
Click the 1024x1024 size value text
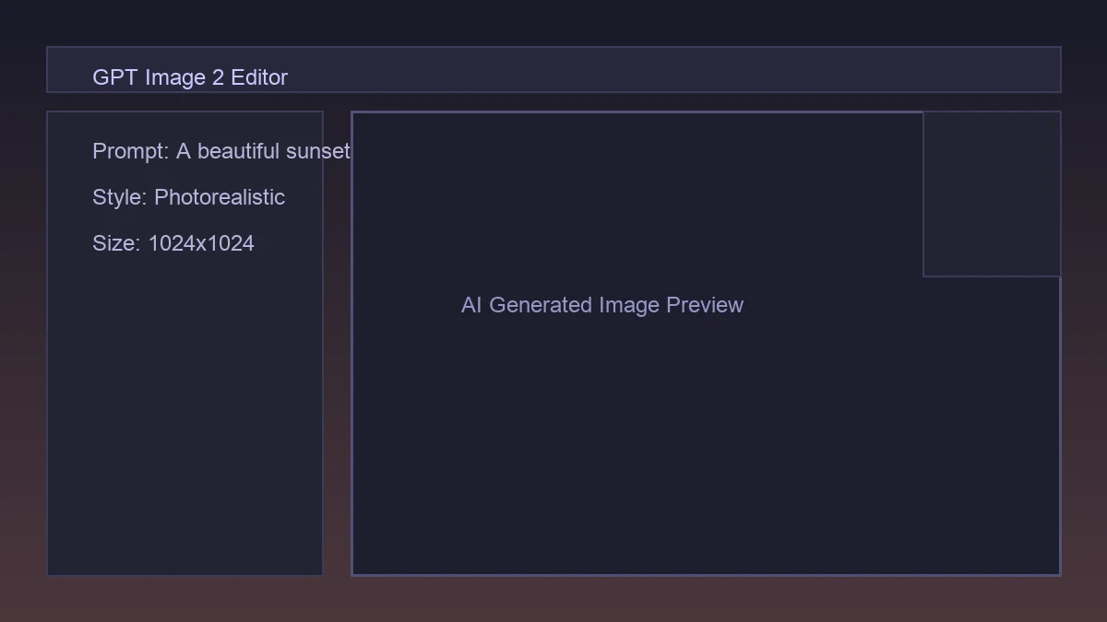point(202,243)
